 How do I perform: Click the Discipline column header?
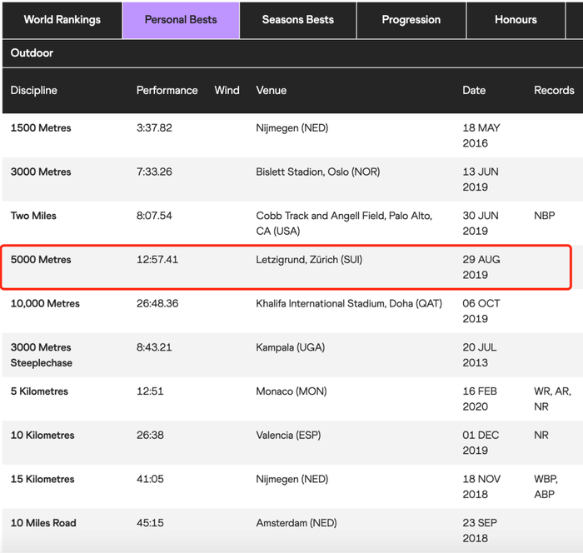click(x=34, y=90)
